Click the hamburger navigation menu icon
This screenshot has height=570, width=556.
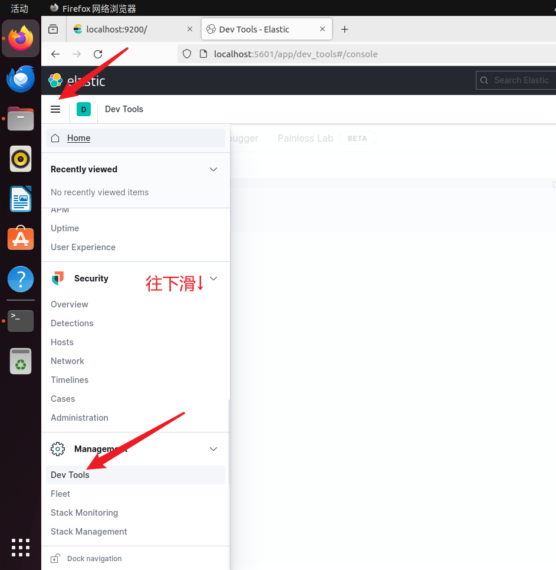click(55, 109)
